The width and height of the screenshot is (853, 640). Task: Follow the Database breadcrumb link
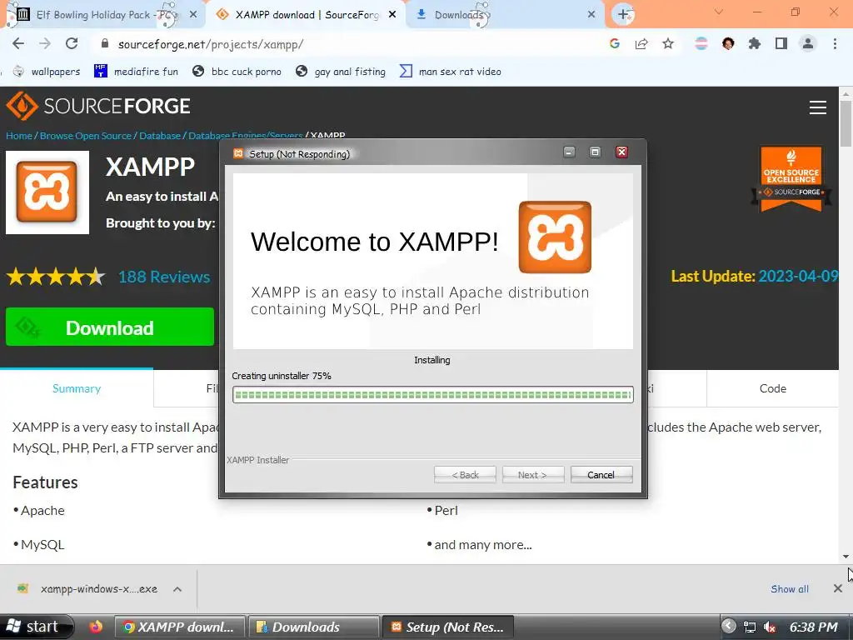(160, 136)
